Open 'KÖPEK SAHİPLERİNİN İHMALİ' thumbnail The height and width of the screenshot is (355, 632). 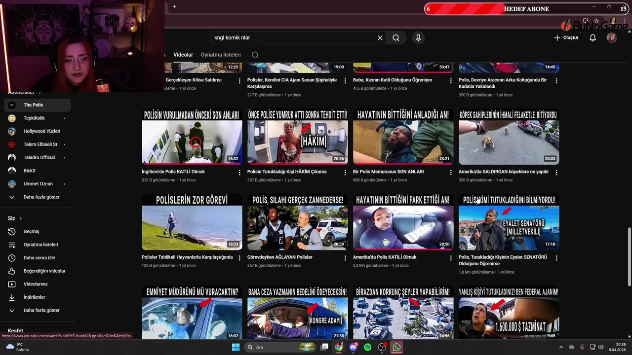509,137
